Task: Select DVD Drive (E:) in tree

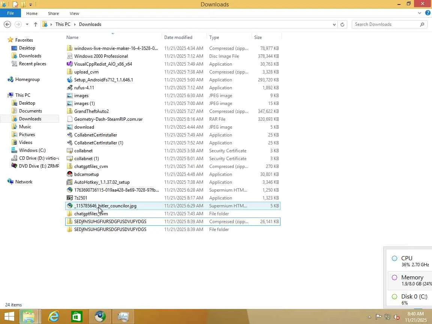Action: 39,166
